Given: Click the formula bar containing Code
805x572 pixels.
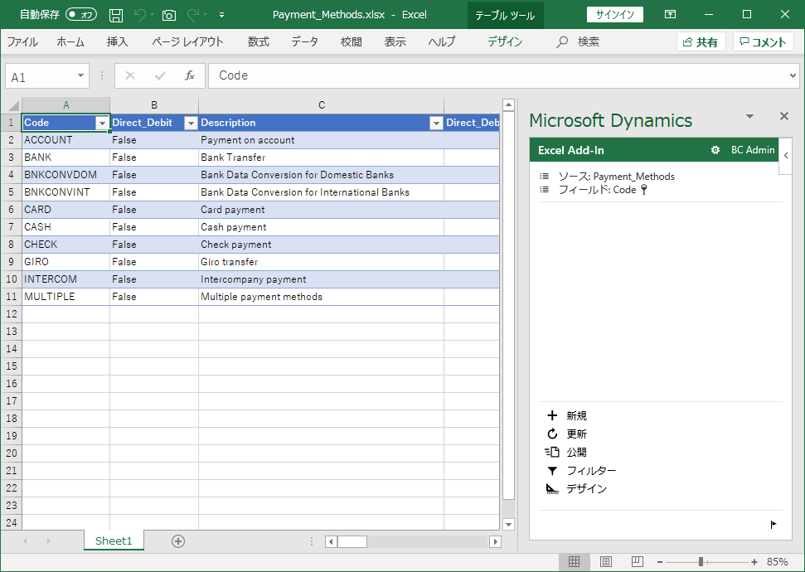Looking at the screenshot, I should tap(497, 76).
